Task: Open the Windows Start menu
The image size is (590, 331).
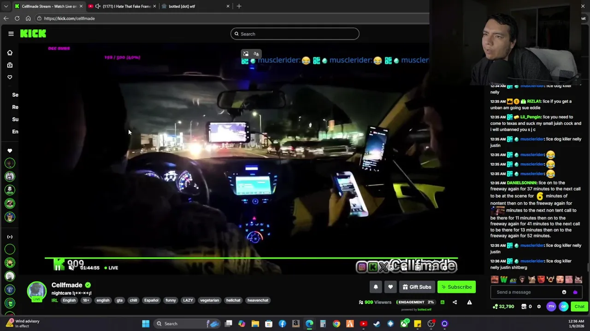Action: pyautogui.click(x=146, y=324)
